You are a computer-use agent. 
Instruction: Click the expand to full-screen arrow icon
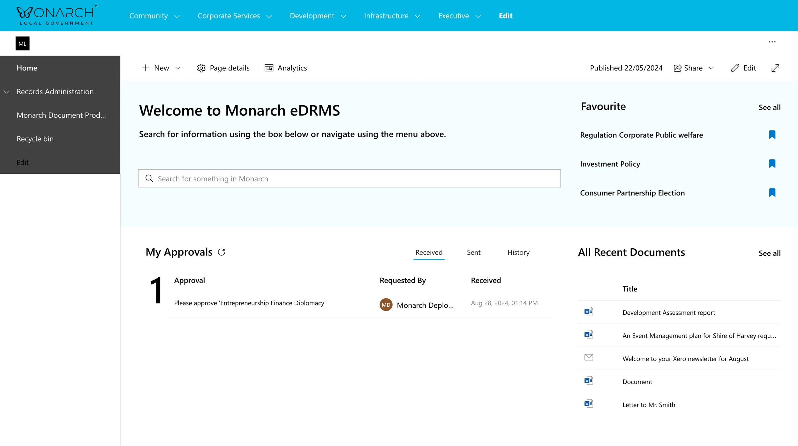(775, 68)
